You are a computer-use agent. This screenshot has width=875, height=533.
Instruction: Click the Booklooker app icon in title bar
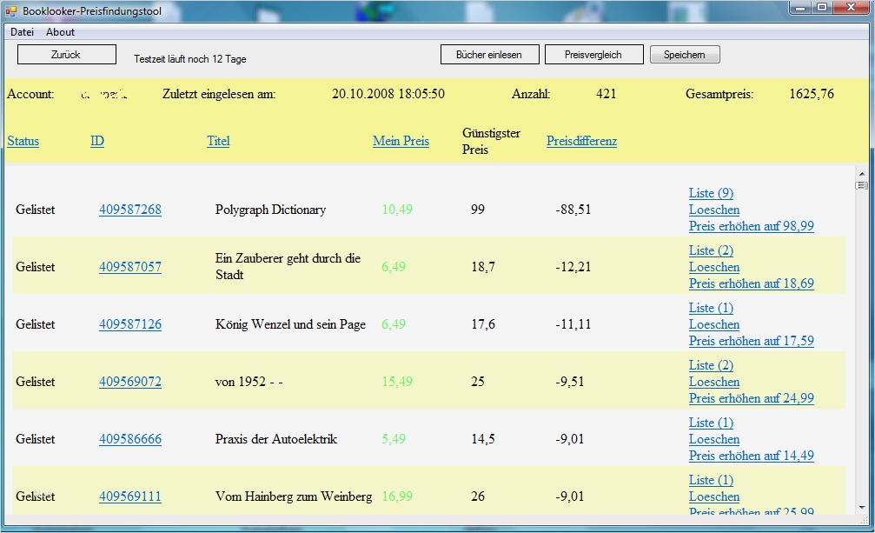11,10
